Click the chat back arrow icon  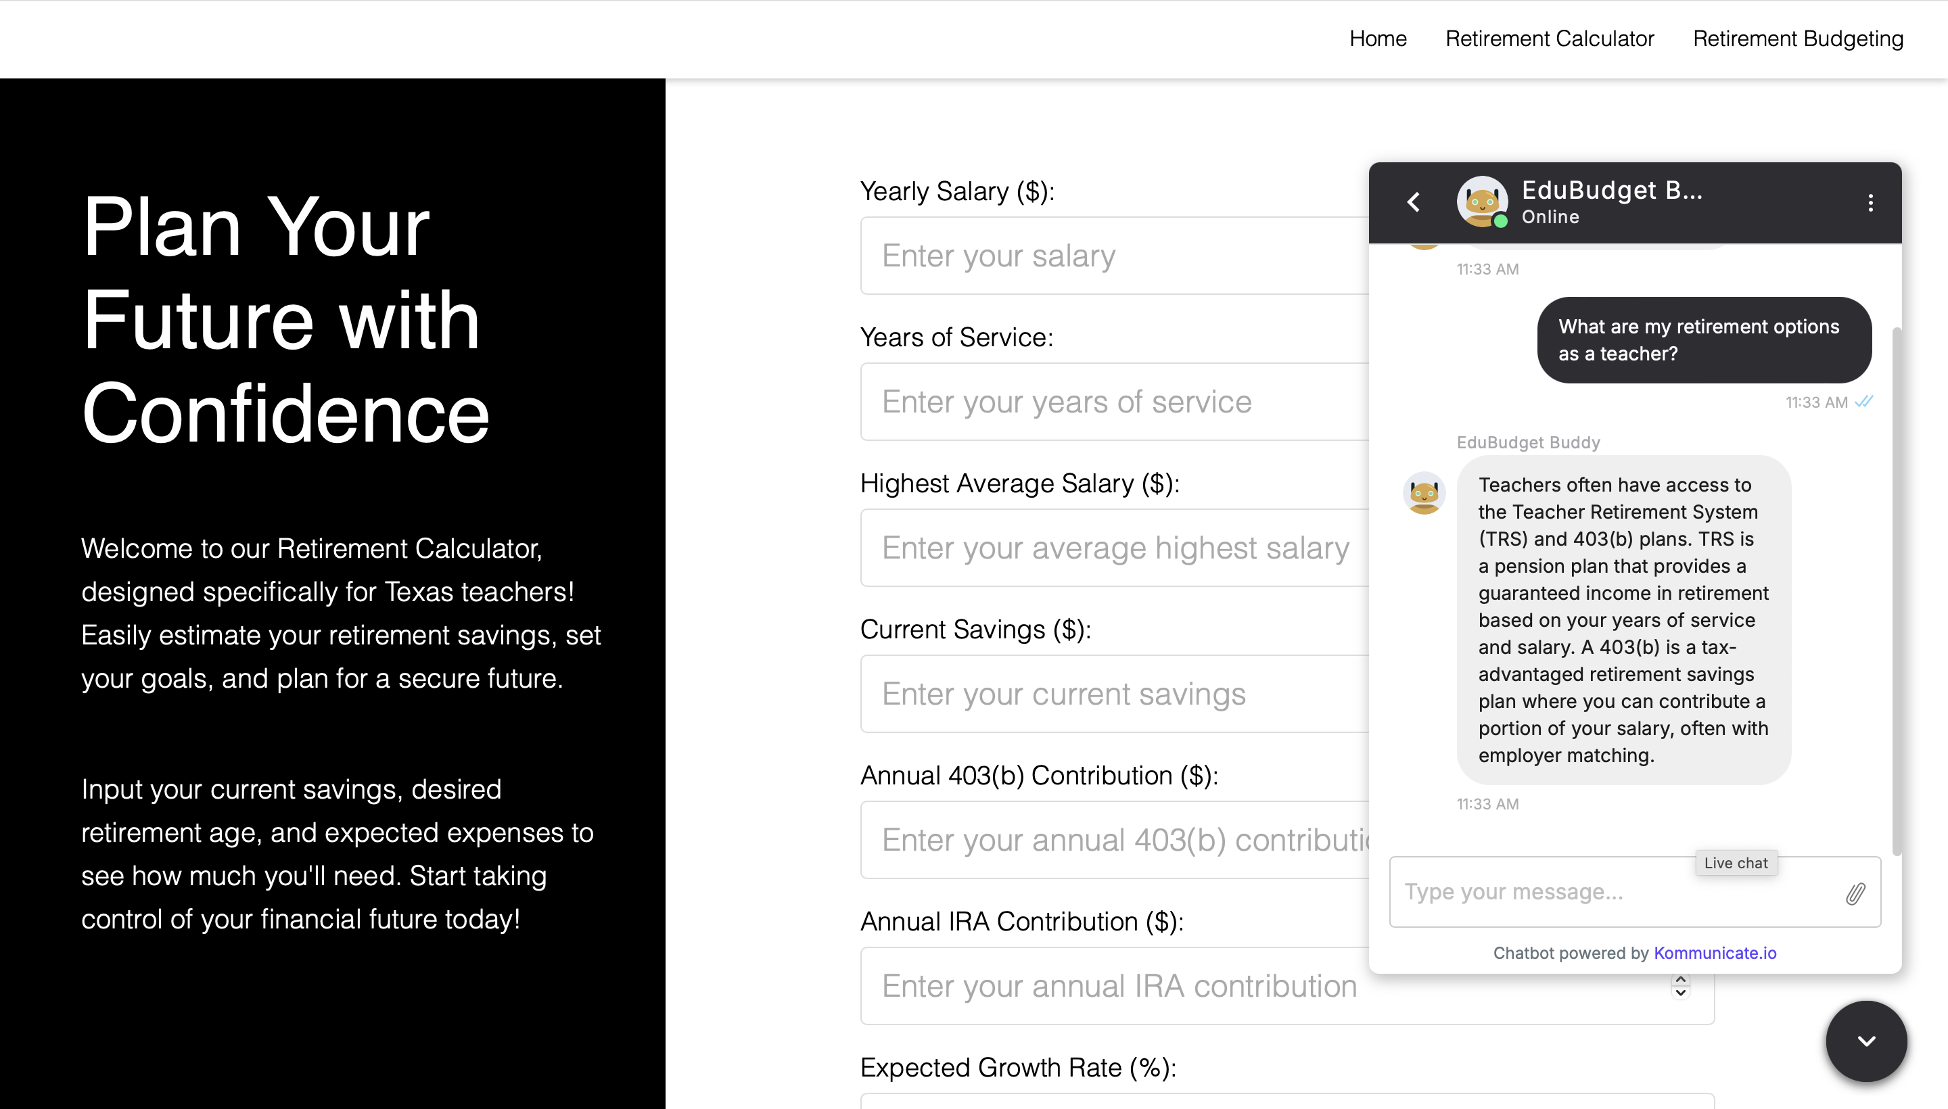1413,202
